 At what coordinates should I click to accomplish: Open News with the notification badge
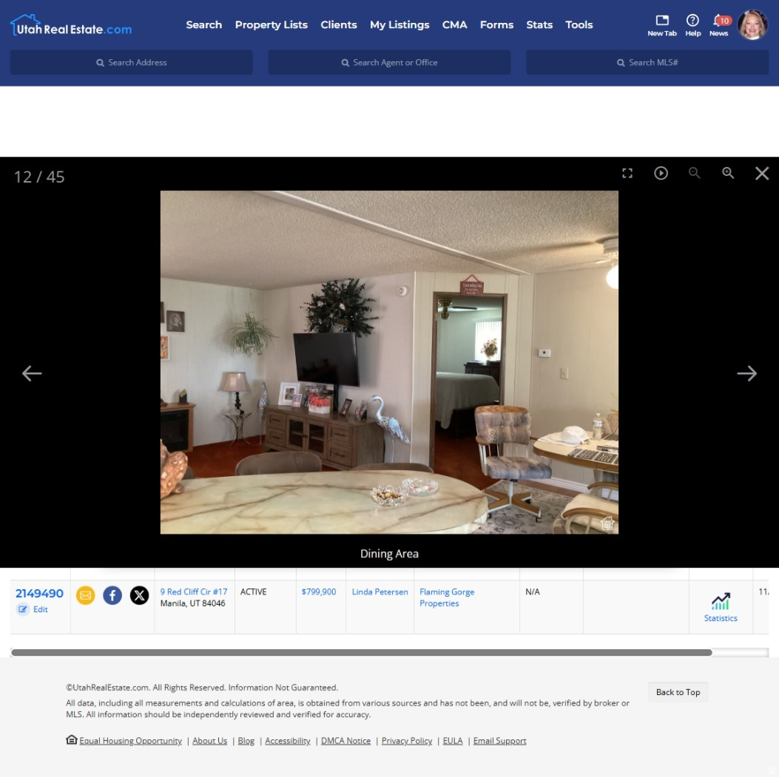[x=718, y=21]
